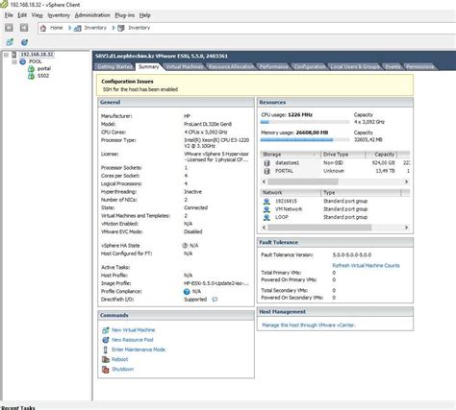The image size is (456, 410).
Task: Switch to the Configuration tab
Action: (310, 67)
